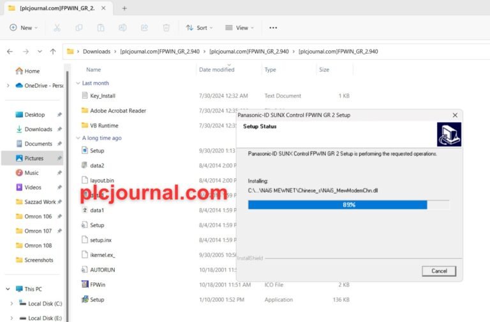The image size is (490, 322).
Task: Click the Share icon in toolbar
Action: click(144, 28)
